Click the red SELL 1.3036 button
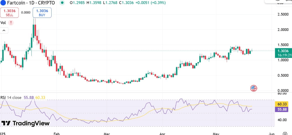Screen dimensions: 292x135 pos(9,13)
